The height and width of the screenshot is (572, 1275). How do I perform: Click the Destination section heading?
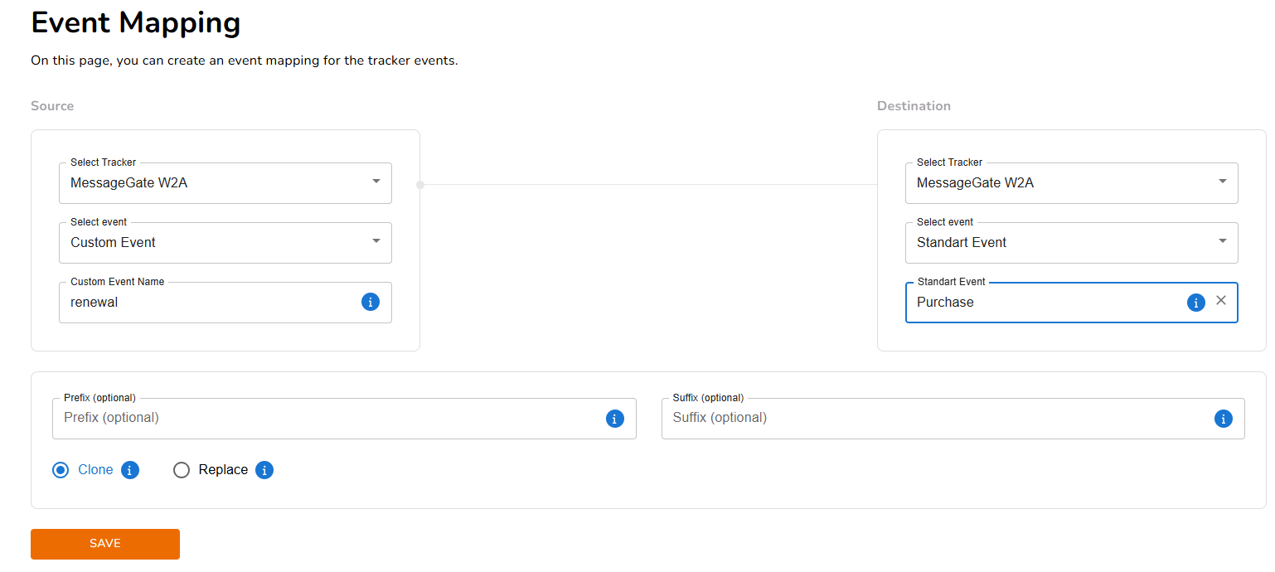pos(914,106)
